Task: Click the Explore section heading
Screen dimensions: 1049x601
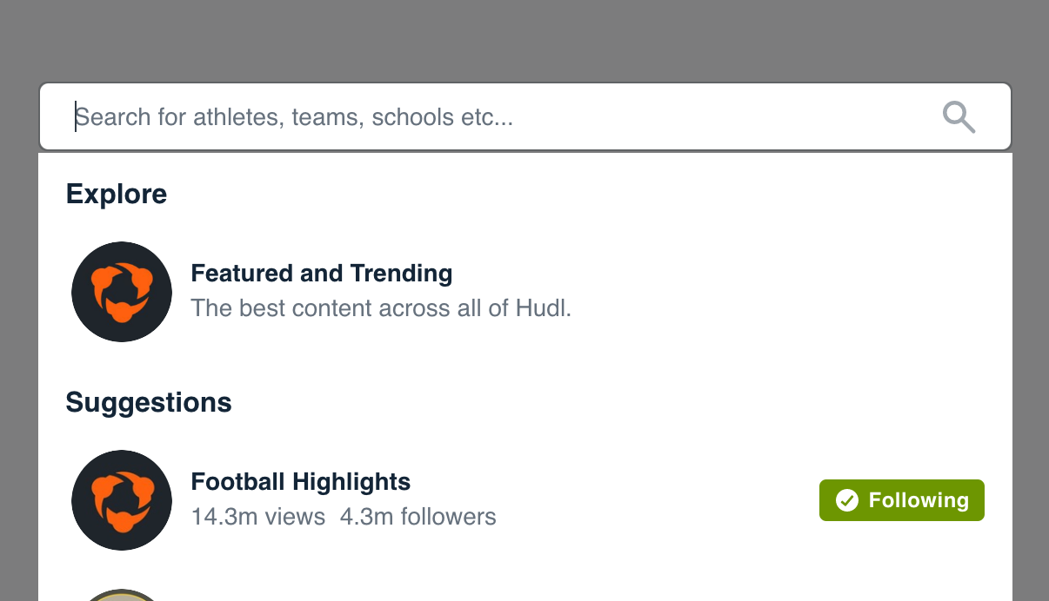Action: coord(117,194)
